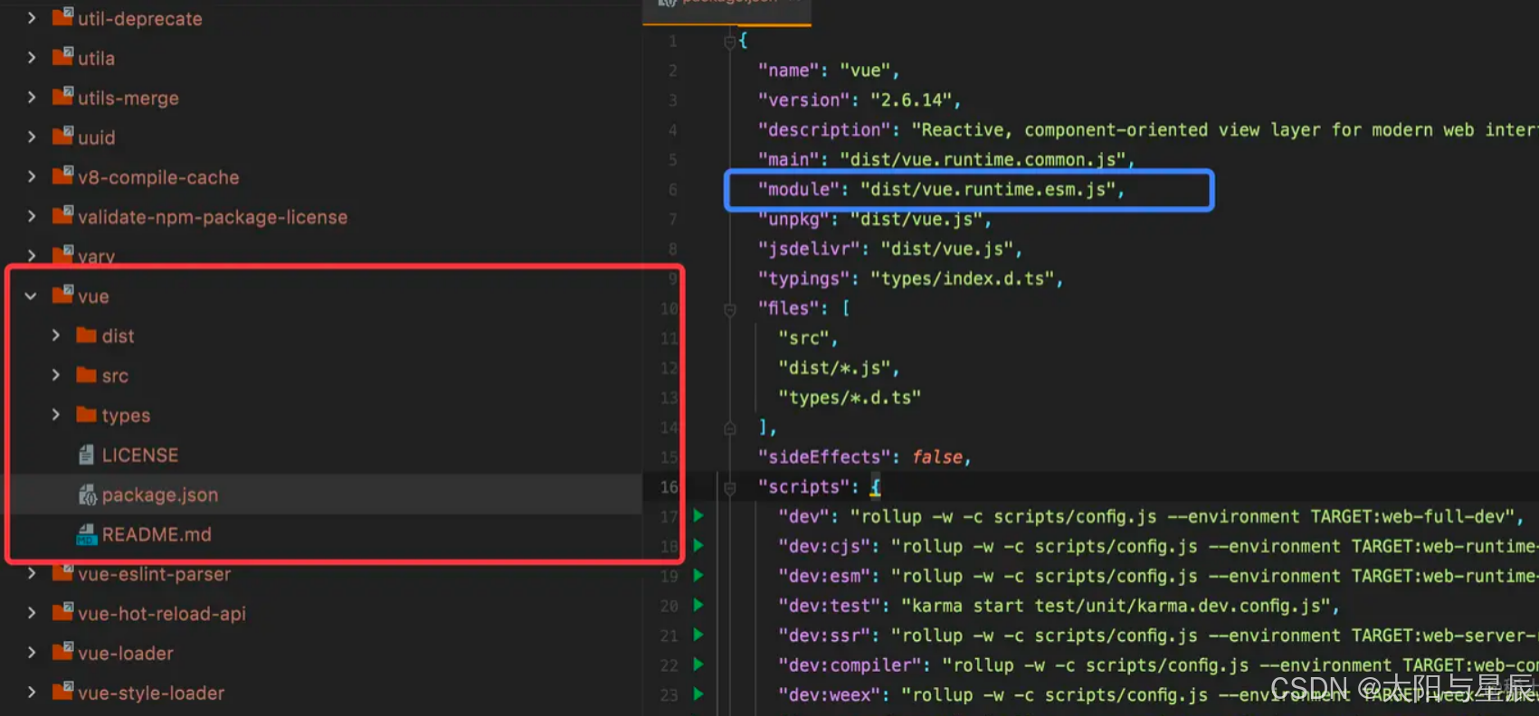Expand the vue-style-loader folder
The image size is (1539, 716).
click(x=32, y=692)
